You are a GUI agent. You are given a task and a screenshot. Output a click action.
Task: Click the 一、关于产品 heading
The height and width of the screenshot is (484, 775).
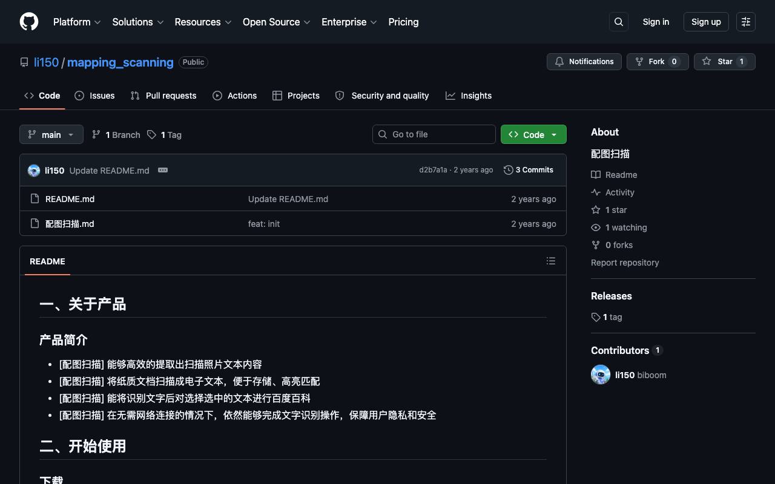[x=82, y=304]
